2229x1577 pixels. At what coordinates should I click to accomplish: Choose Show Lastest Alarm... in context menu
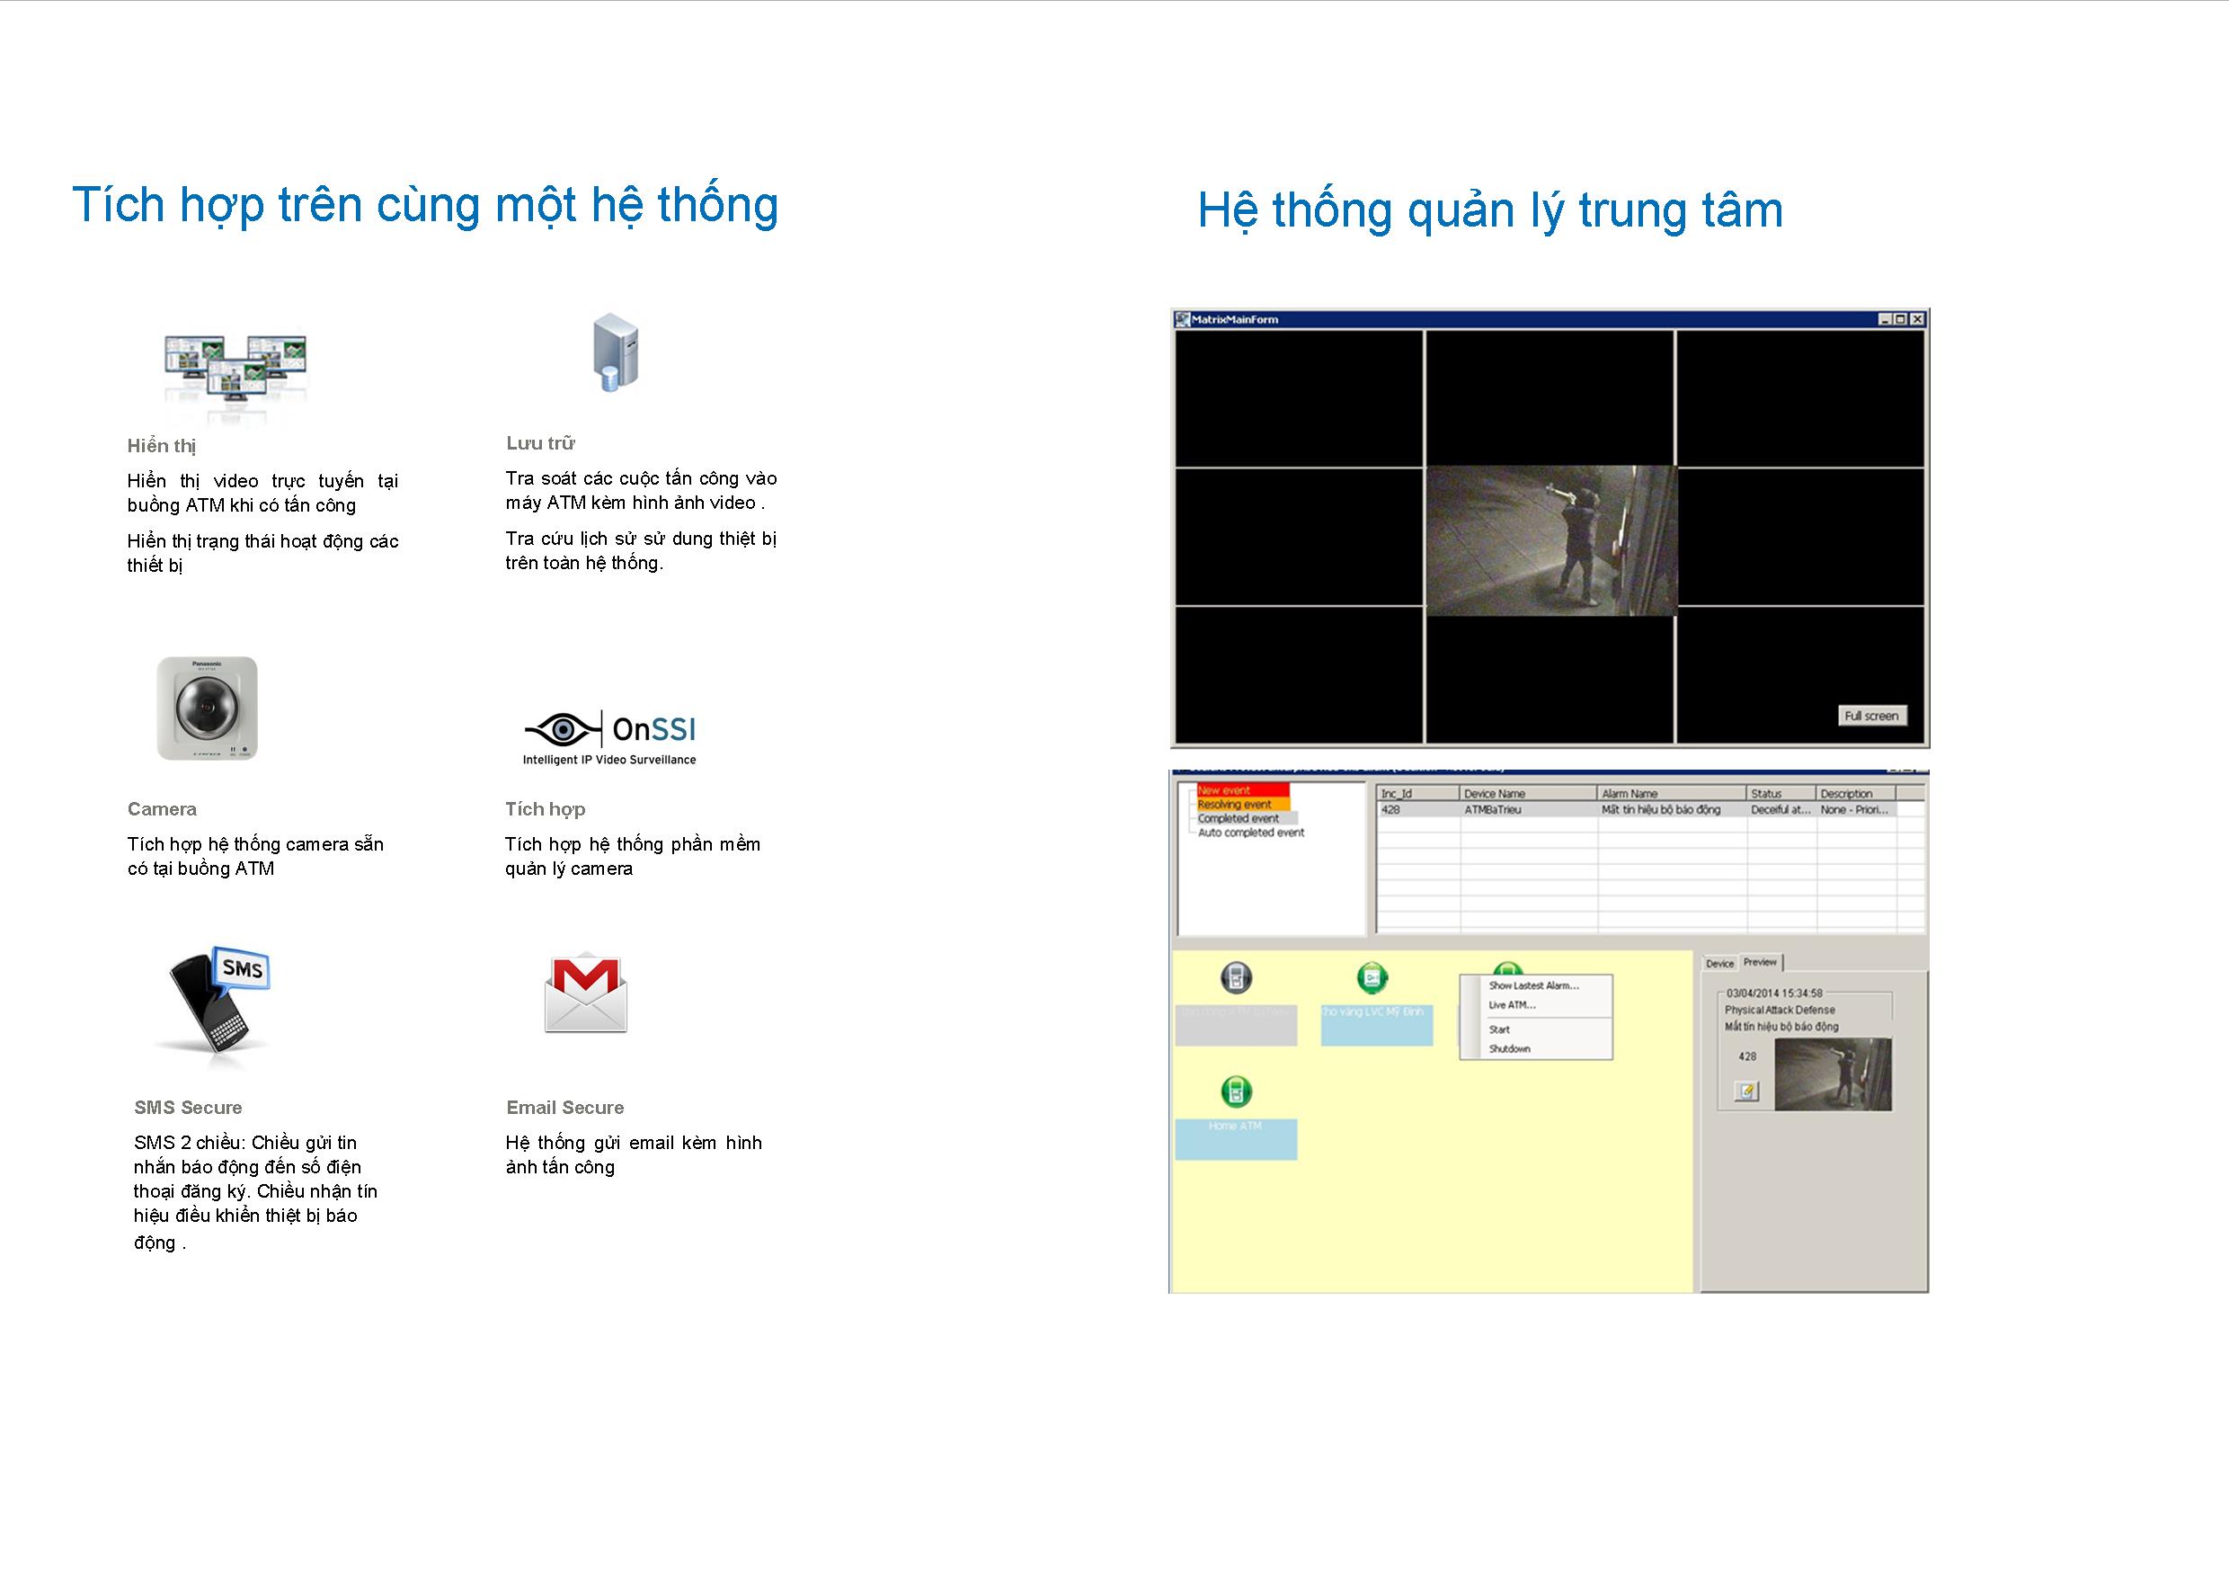pyautogui.click(x=1535, y=985)
